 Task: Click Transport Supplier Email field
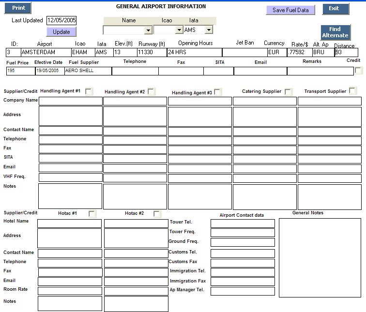point(330,169)
